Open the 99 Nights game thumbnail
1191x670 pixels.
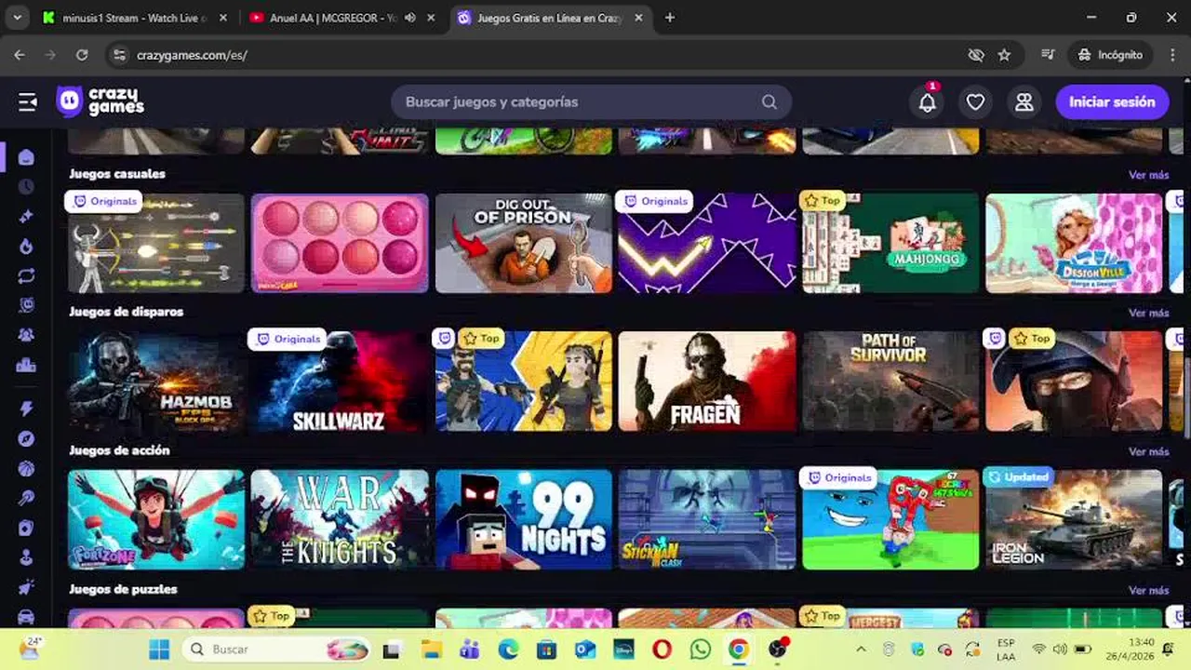point(524,519)
